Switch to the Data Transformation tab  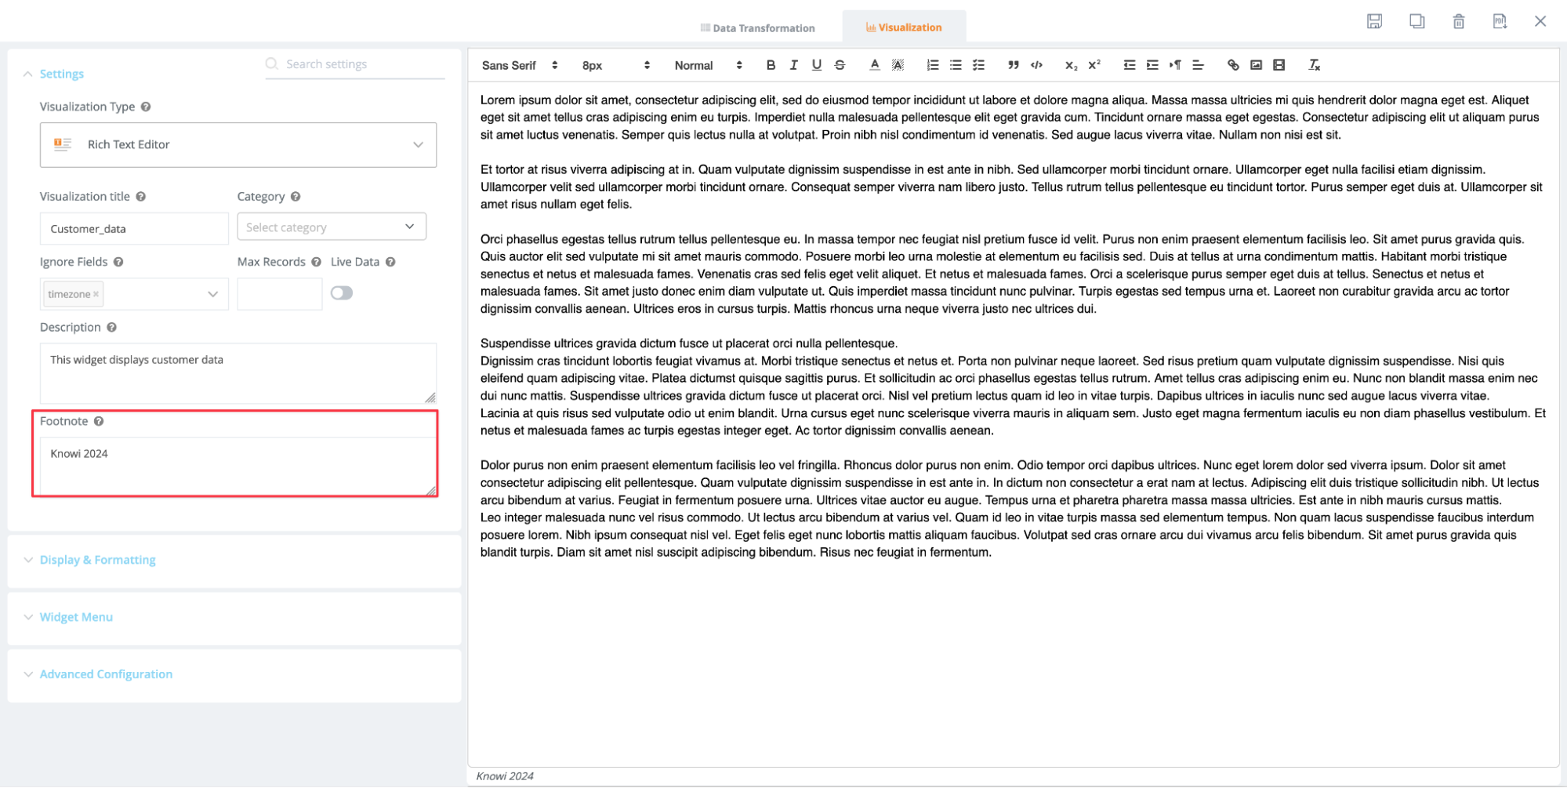point(757,27)
